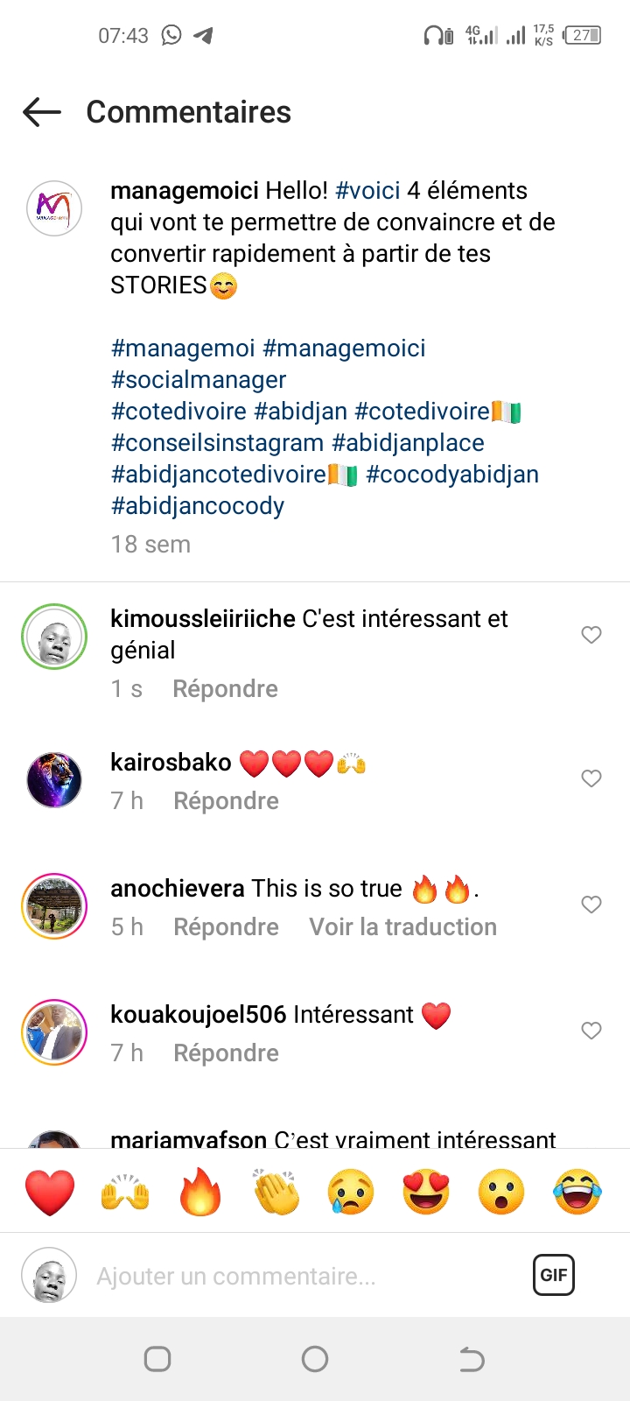Viewport: 630px width, 1401px height.
Task: Insert red heart emoji reaction
Action: point(50,1193)
